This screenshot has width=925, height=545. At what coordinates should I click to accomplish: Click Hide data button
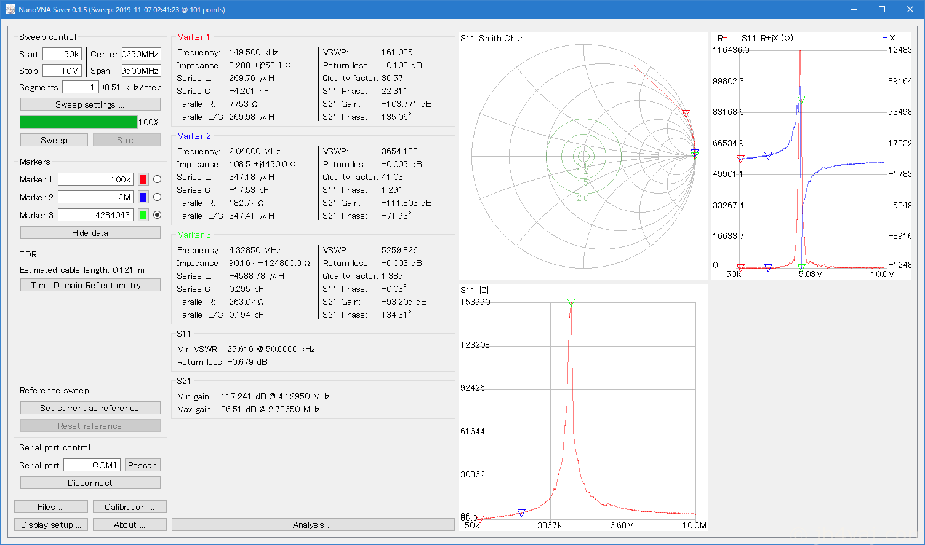pos(90,233)
